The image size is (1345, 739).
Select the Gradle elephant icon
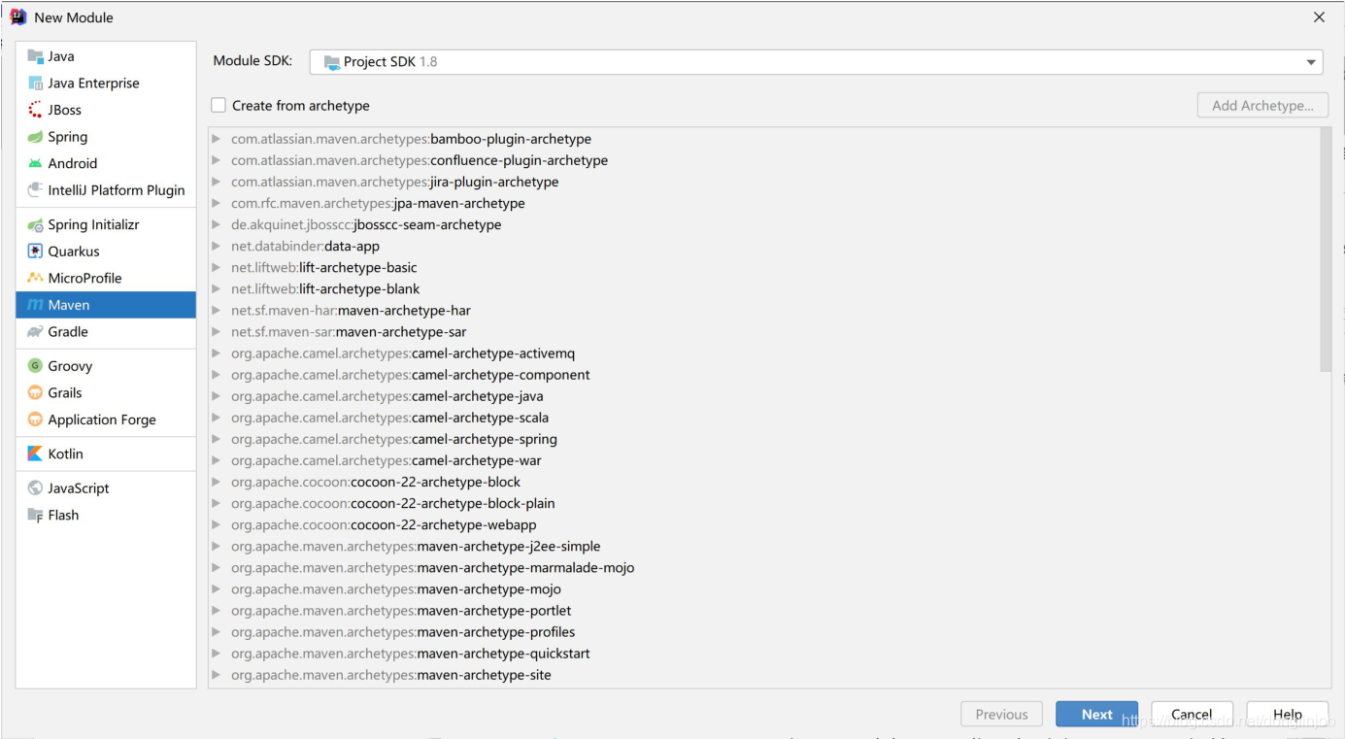pyautogui.click(x=36, y=332)
